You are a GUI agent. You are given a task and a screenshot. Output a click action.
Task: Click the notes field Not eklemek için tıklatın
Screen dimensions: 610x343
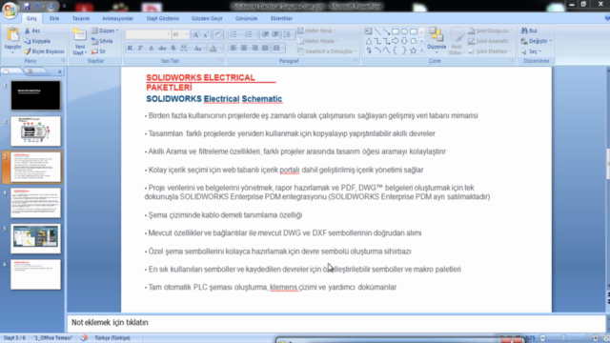[336, 322]
